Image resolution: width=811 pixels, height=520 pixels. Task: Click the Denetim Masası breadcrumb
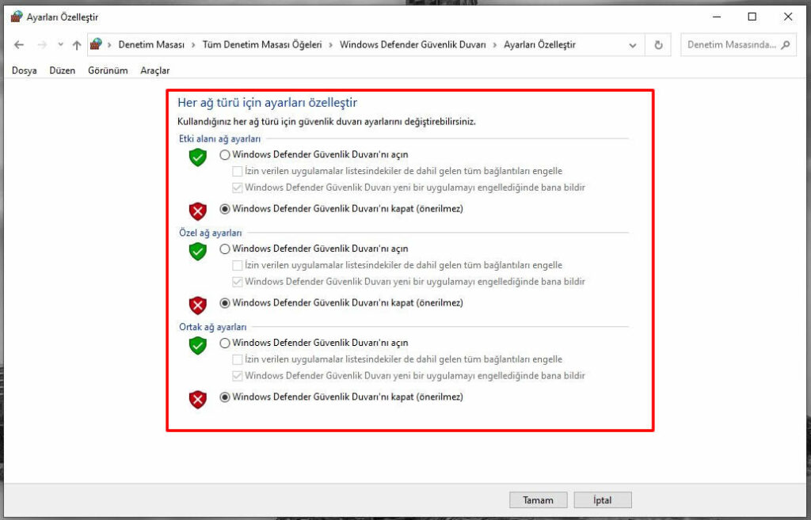click(x=151, y=45)
